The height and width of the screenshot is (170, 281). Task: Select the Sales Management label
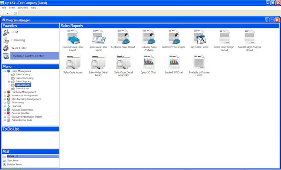point(22,71)
